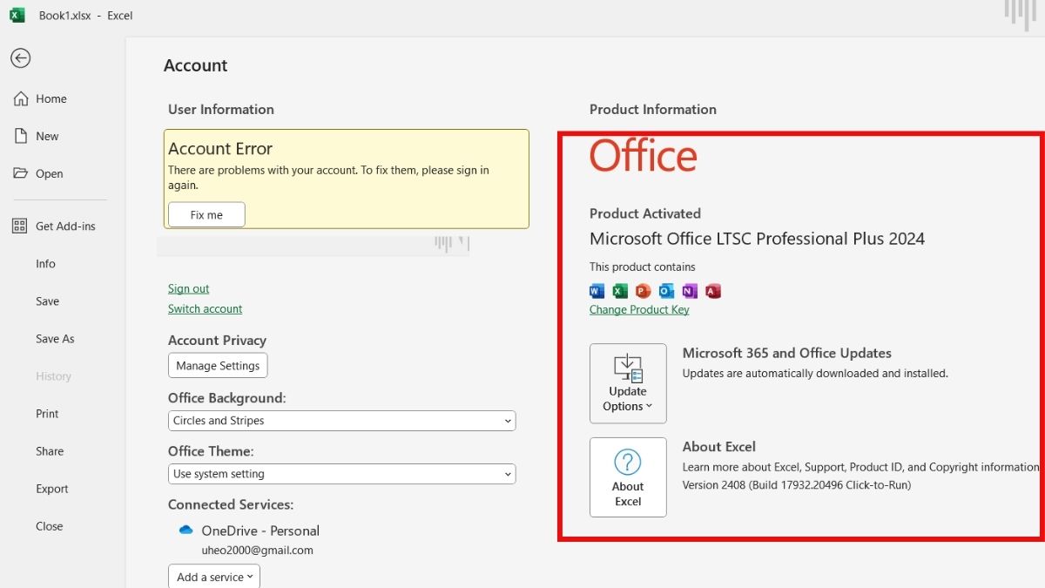Click the Outlook icon under product contents
The width and height of the screenshot is (1045, 588).
667,291
